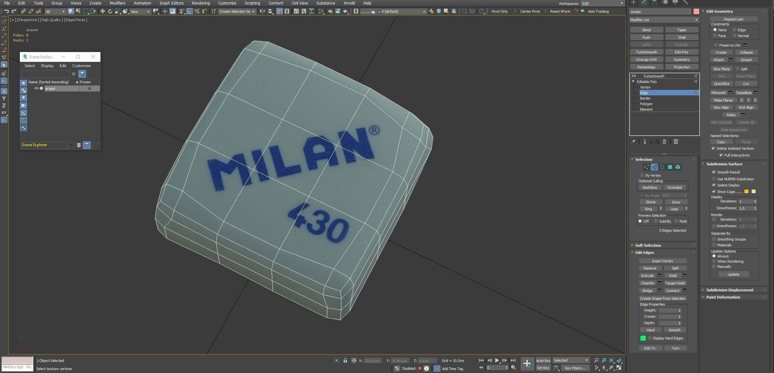
Task: Select Border sub-object level icon
Action: 662,167
